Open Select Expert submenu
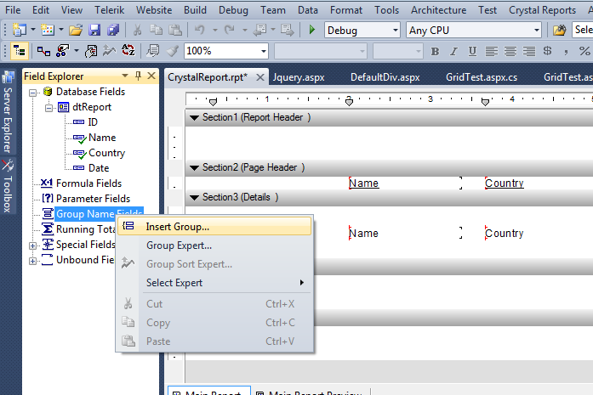This screenshot has height=395, width=593. pos(174,283)
